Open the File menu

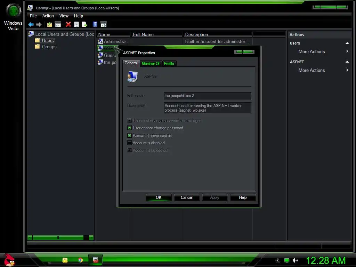pyautogui.click(x=33, y=16)
